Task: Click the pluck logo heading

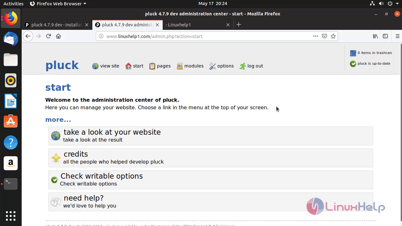Action: pyautogui.click(x=62, y=65)
